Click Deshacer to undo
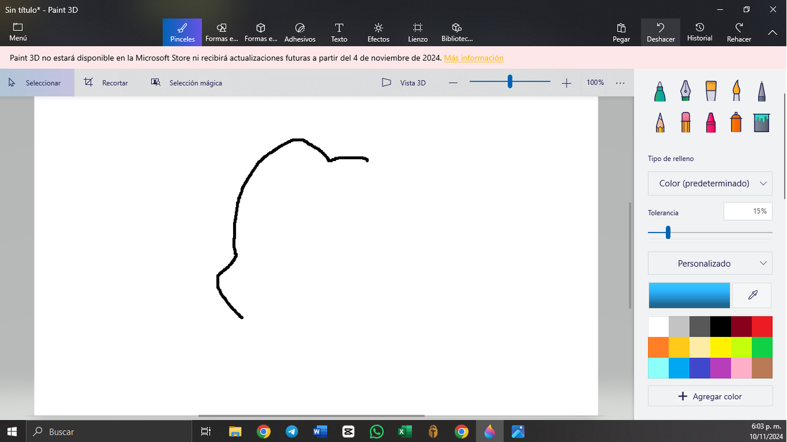This screenshot has width=787, height=442. coord(660,32)
